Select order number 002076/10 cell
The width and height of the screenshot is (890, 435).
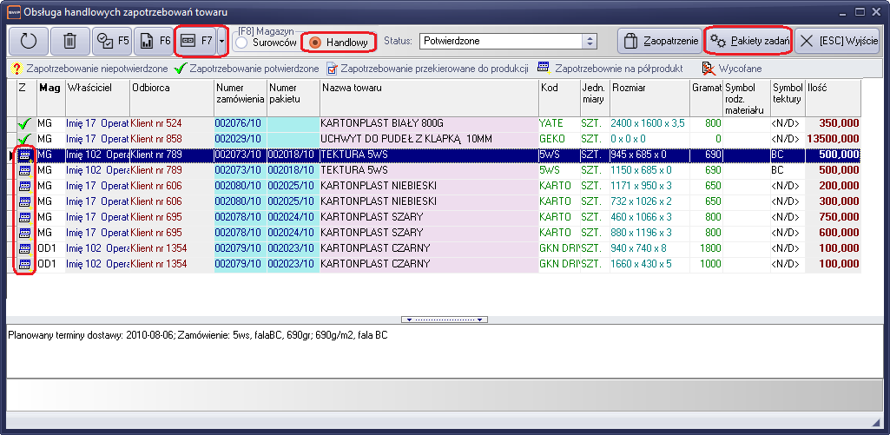click(x=238, y=123)
